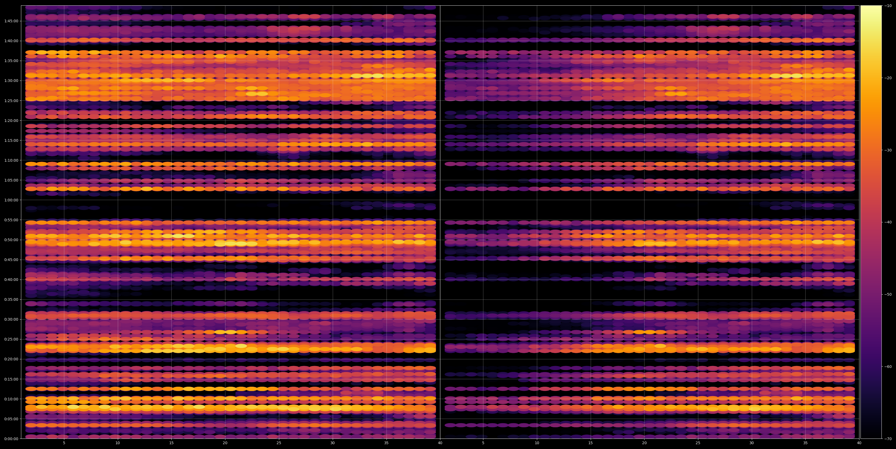Select x-axis label 30 under right heatmap
This screenshot has height=449, width=896.
(x=752, y=443)
